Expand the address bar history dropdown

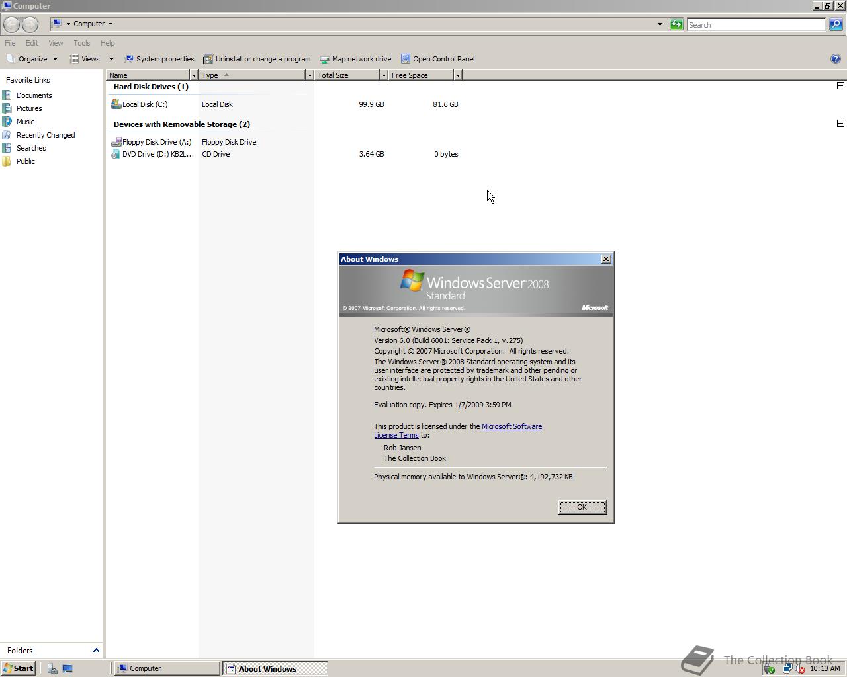tap(660, 24)
